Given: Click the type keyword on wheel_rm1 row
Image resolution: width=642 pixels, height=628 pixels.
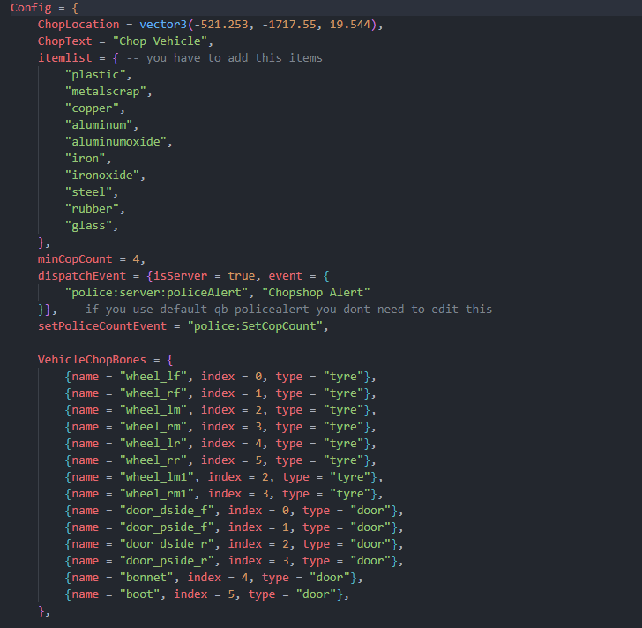Looking at the screenshot, I should 295,494.
